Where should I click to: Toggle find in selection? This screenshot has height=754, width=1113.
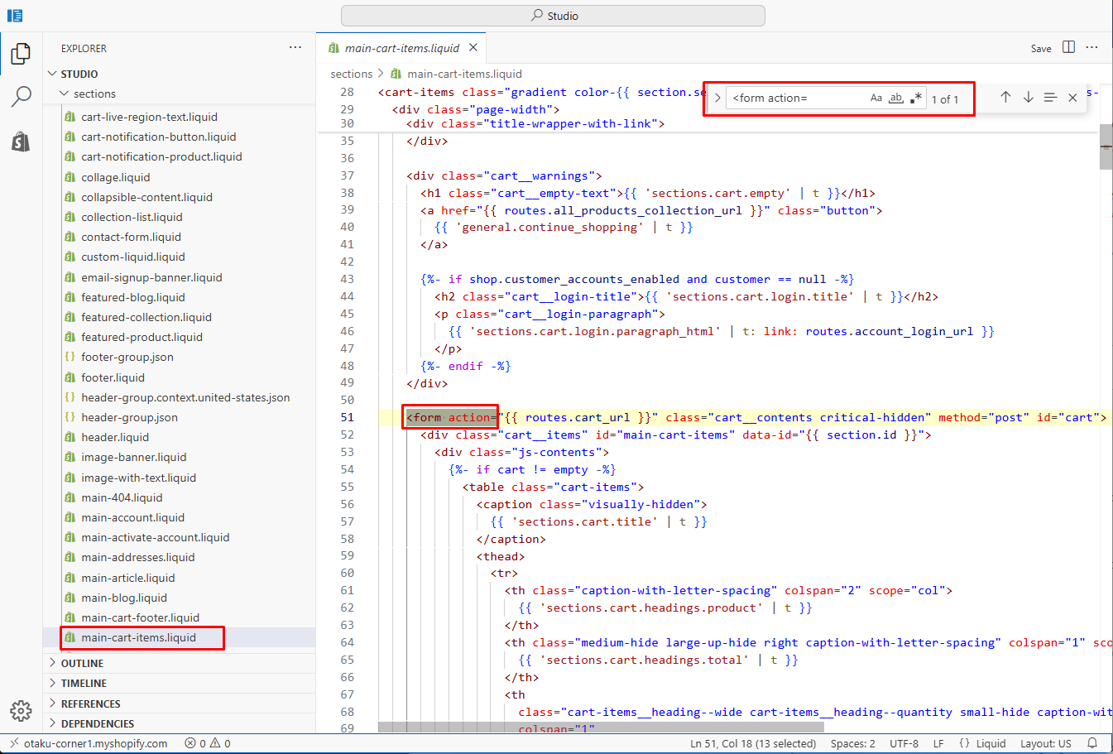pos(1050,98)
